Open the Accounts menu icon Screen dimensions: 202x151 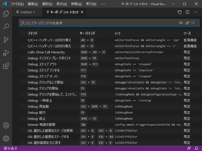(x=6, y=125)
